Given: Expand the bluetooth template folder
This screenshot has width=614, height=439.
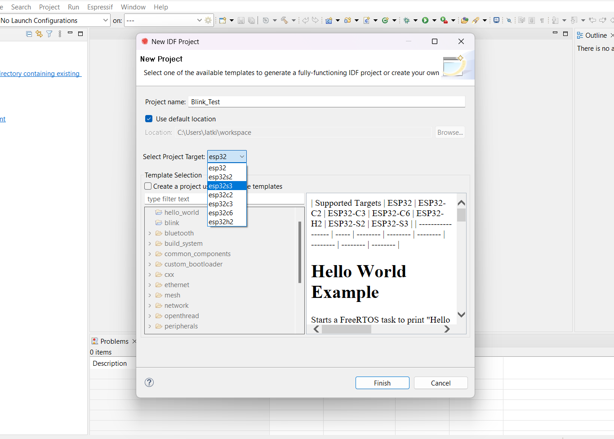Looking at the screenshot, I should [x=150, y=233].
